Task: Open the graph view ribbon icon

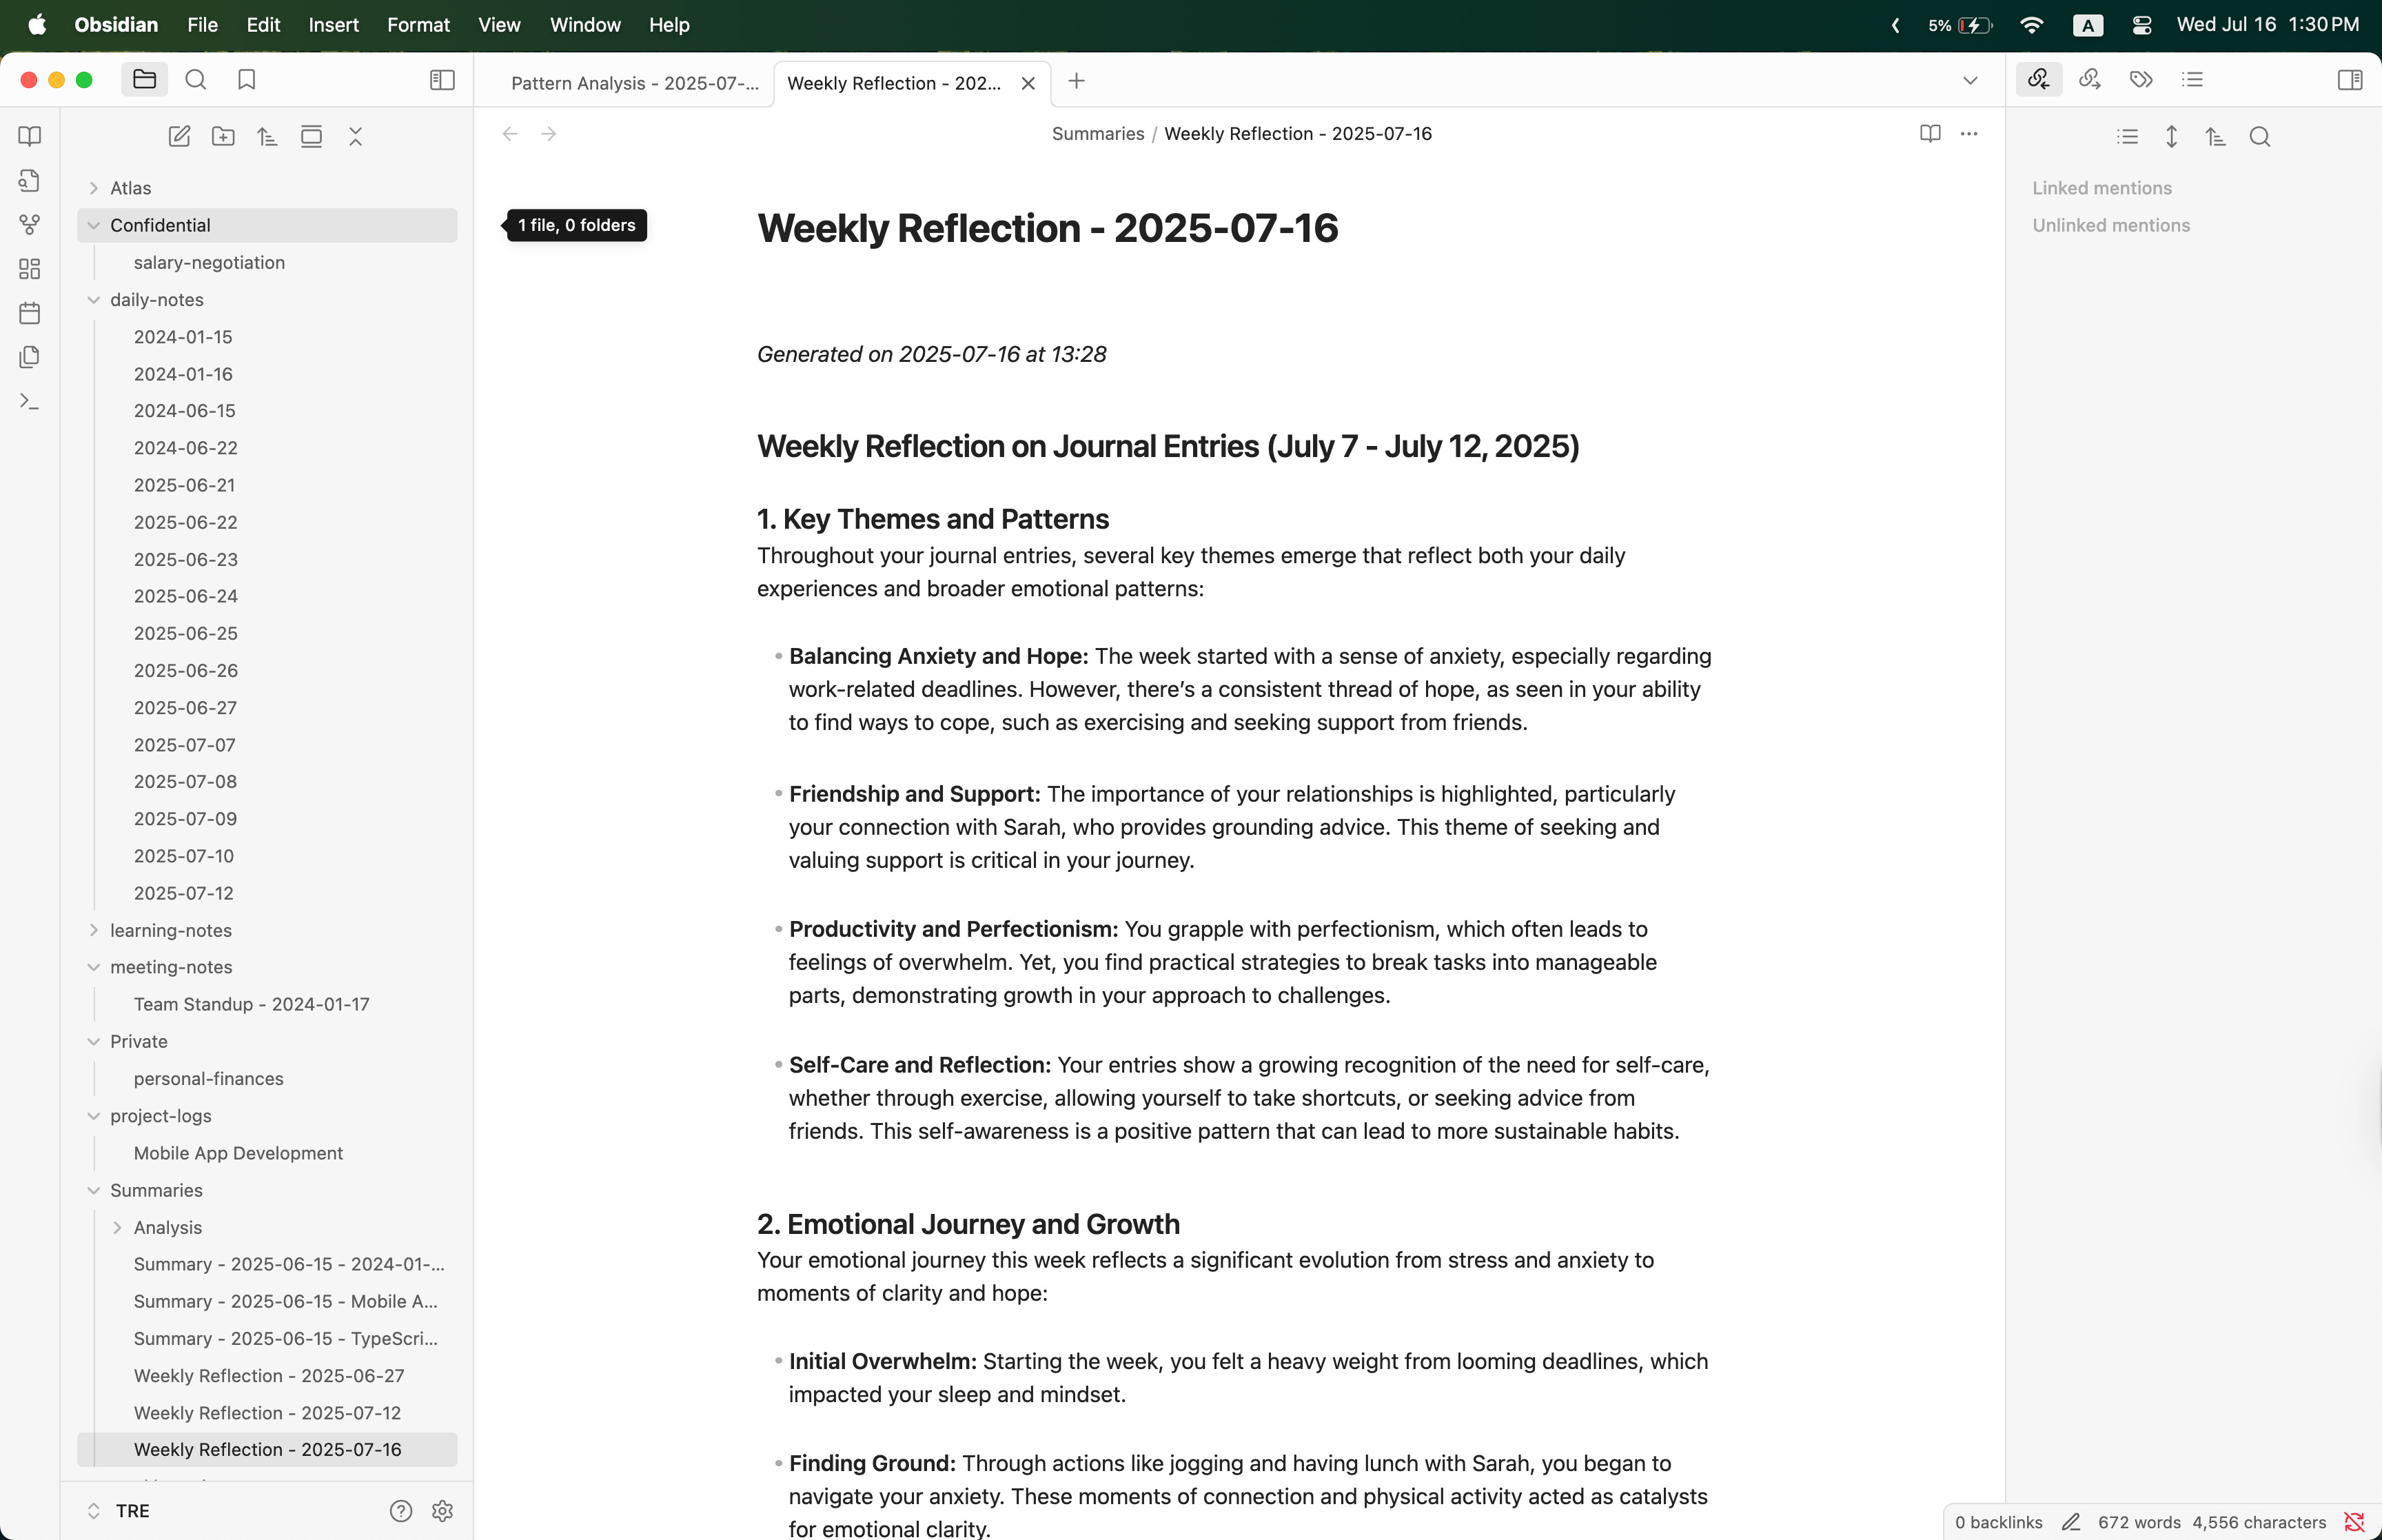Action: point(30,225)
